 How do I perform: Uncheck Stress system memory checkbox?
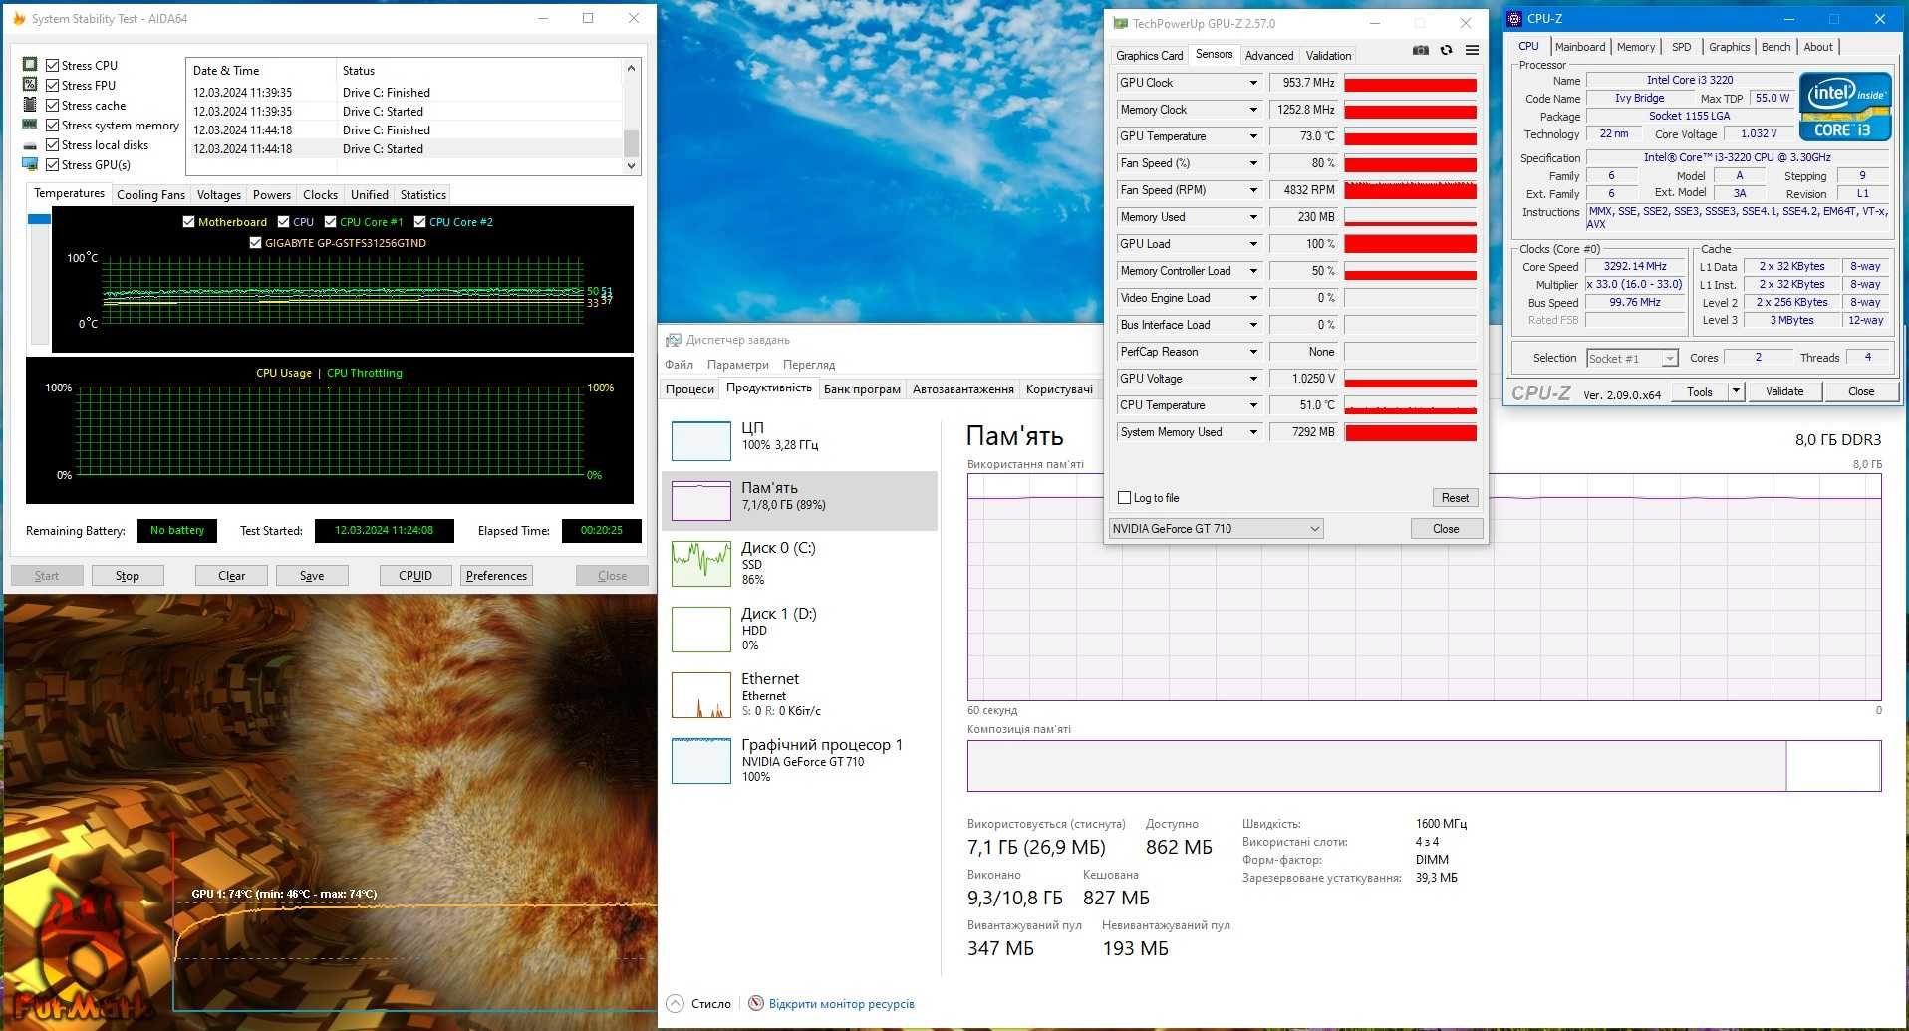(52, 125)
